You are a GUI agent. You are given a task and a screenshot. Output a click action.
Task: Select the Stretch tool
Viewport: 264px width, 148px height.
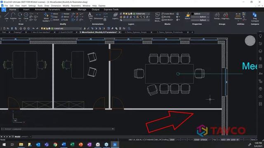[55, 20]
